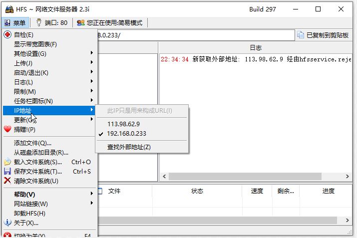Click the 关于(X)... menu item text
The height and width of the screenshot is (238, 357).
(26, 223)
